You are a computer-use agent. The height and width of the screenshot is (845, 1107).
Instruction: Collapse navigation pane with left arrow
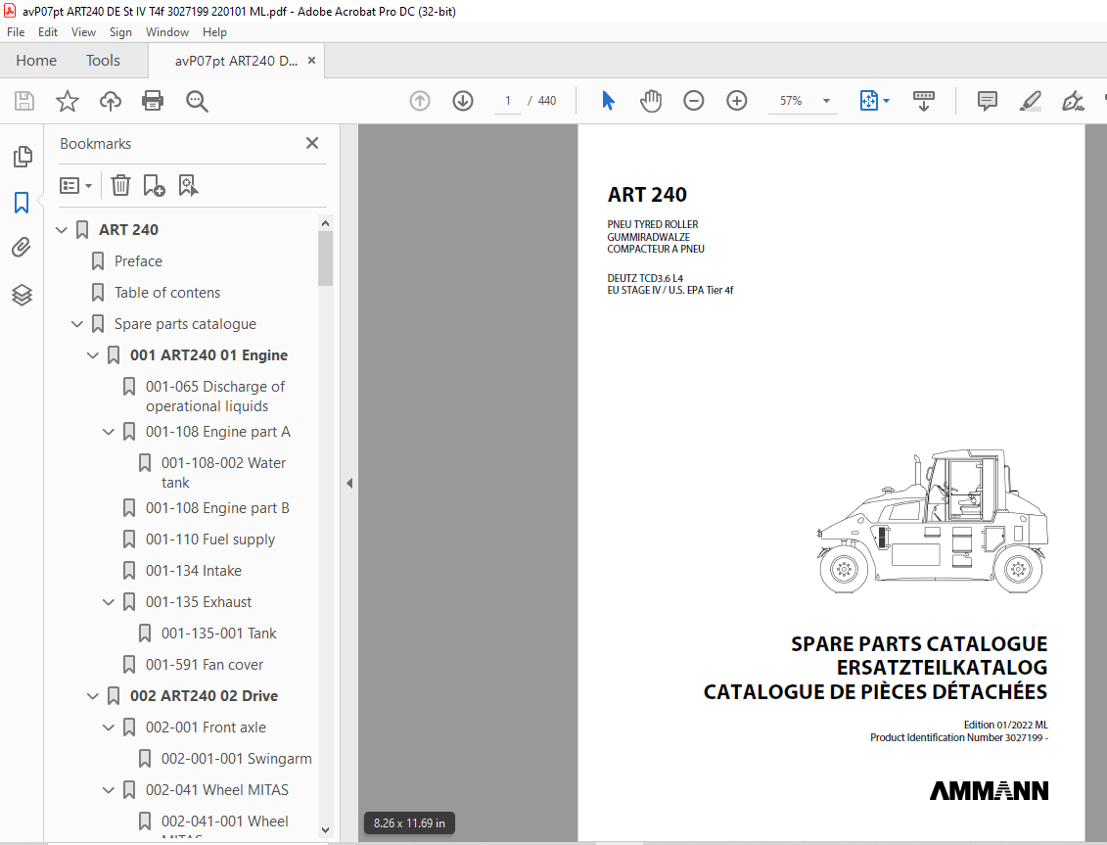(x=349, y=484)
